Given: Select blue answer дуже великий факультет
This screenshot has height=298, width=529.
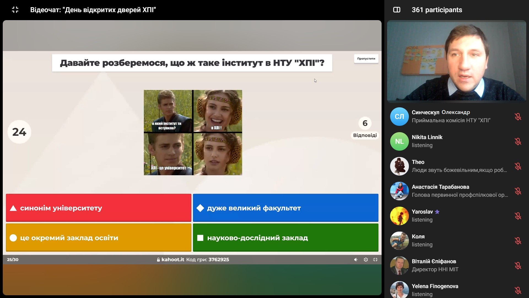Looking at the screenshot, I should pos(285,208).
